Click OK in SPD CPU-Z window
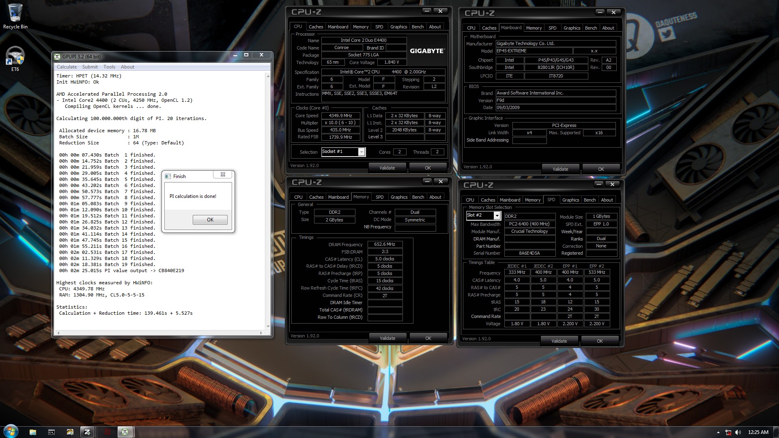 [600, 341]
